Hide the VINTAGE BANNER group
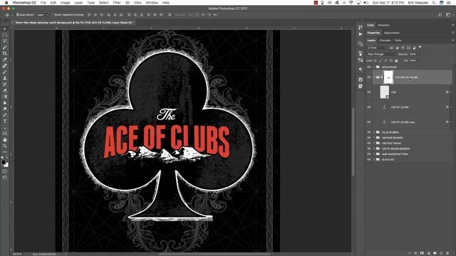The image size is (456, 256). (x=369, y=138)
